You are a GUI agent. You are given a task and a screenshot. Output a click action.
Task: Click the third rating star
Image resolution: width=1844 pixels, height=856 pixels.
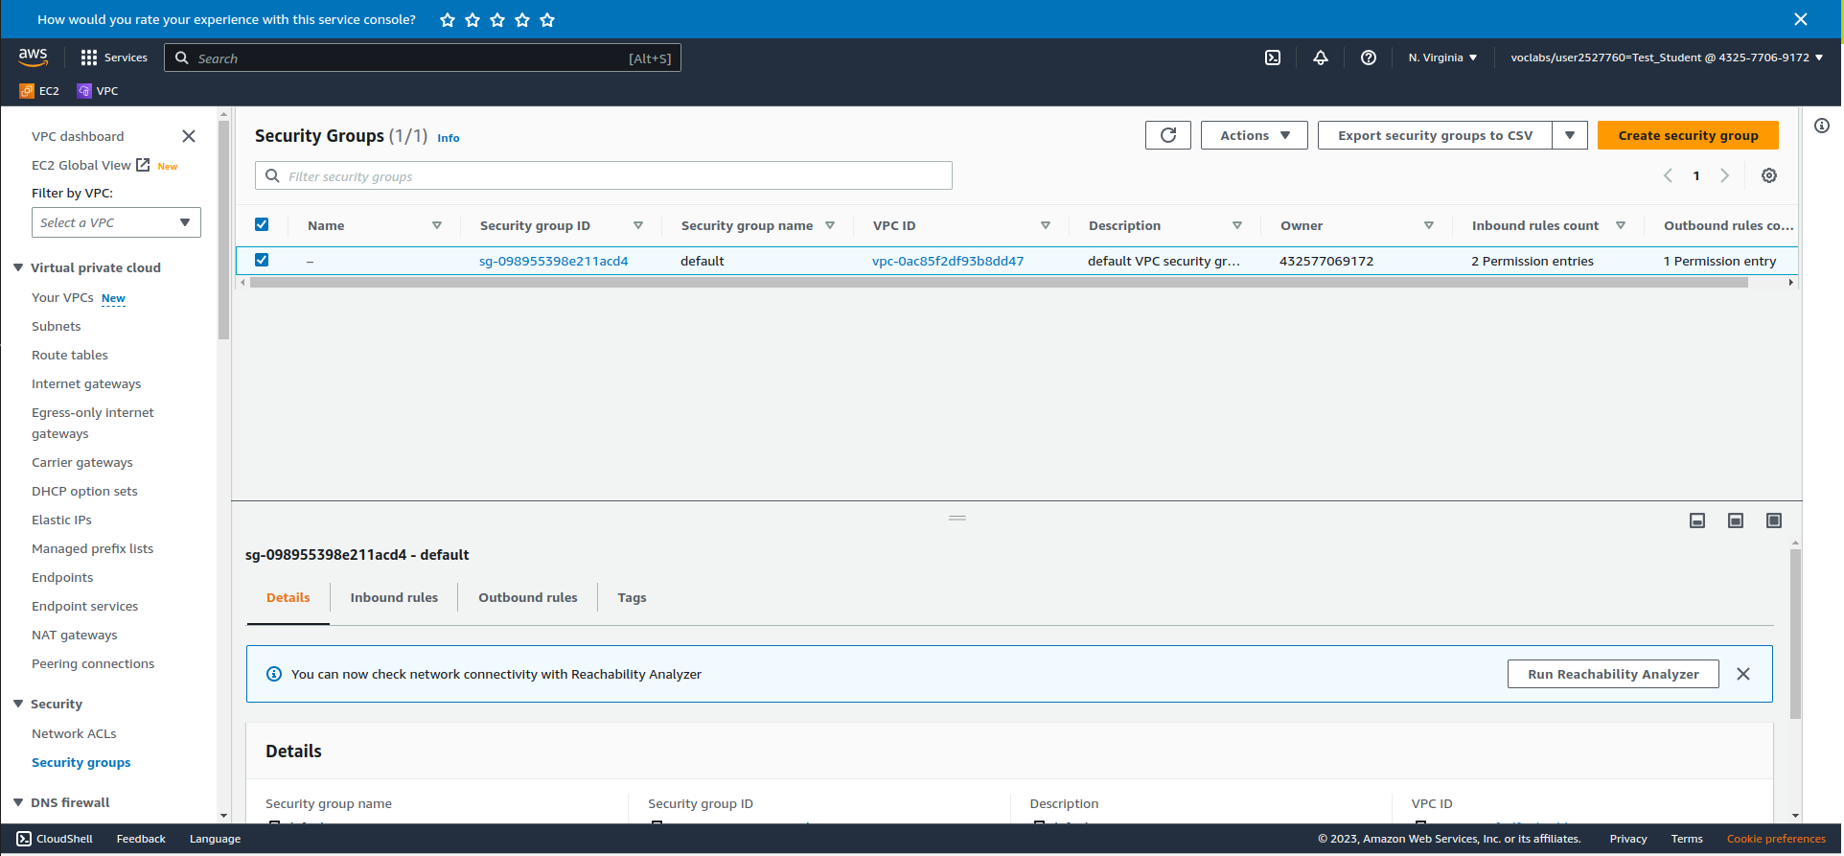click(x=497, y=20)
